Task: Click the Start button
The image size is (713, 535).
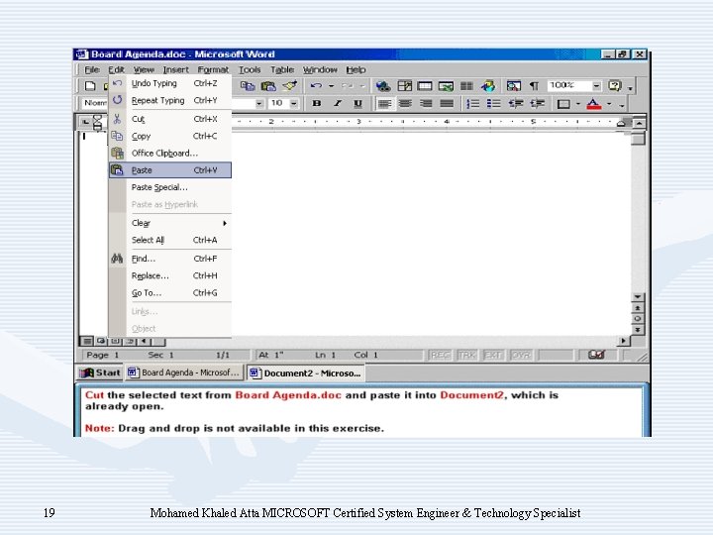Action: pyautogui.click(x=100, y=373)
